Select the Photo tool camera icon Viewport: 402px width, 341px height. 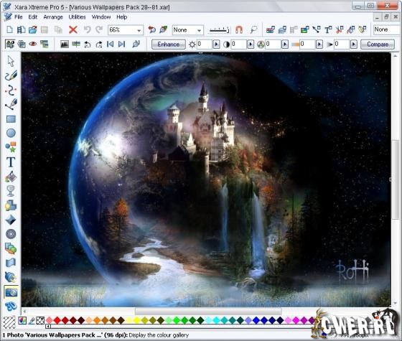11,292
